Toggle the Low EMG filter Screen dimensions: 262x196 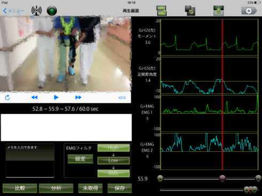(113, 161)
